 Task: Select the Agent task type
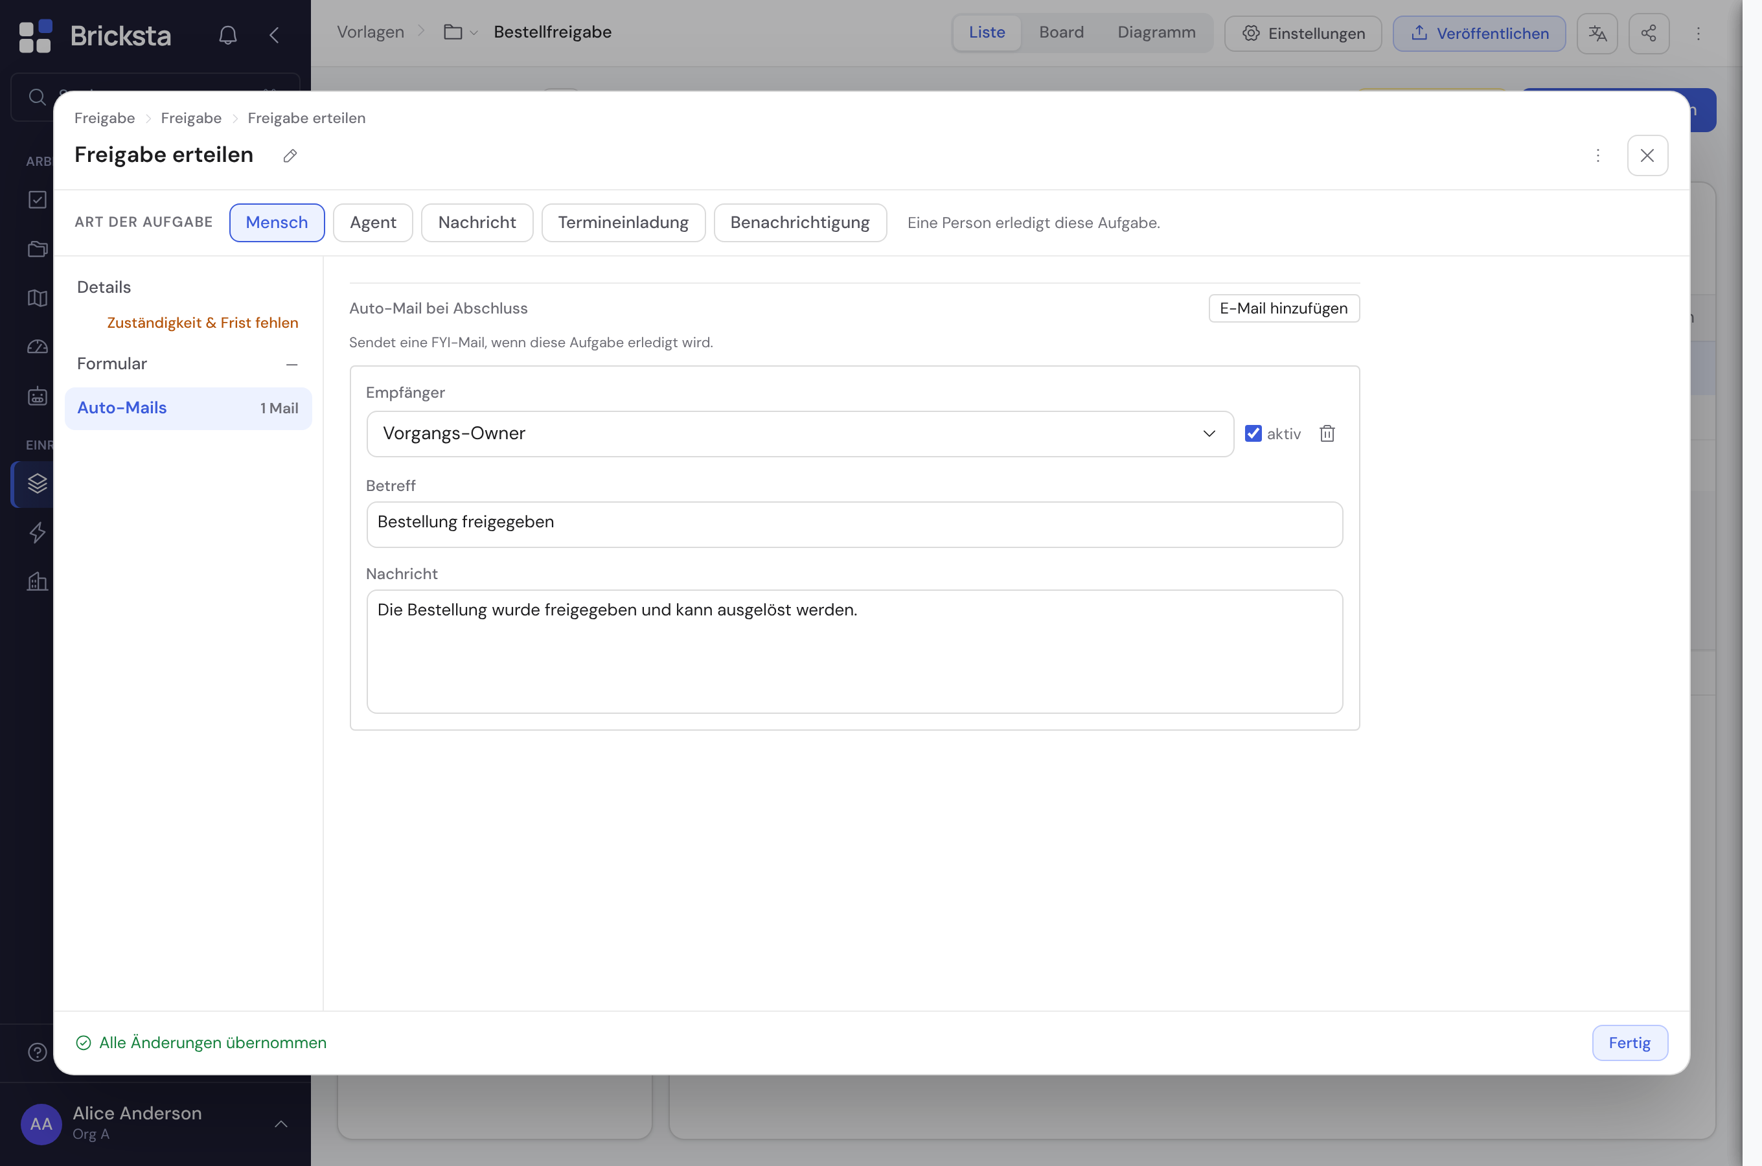pos(372,222)
